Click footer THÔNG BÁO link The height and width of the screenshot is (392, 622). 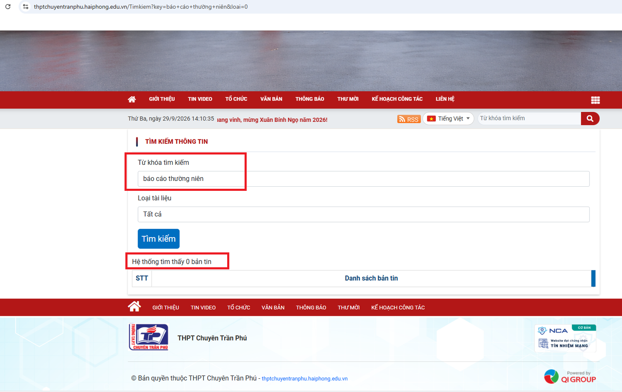[x=311, y=308]
